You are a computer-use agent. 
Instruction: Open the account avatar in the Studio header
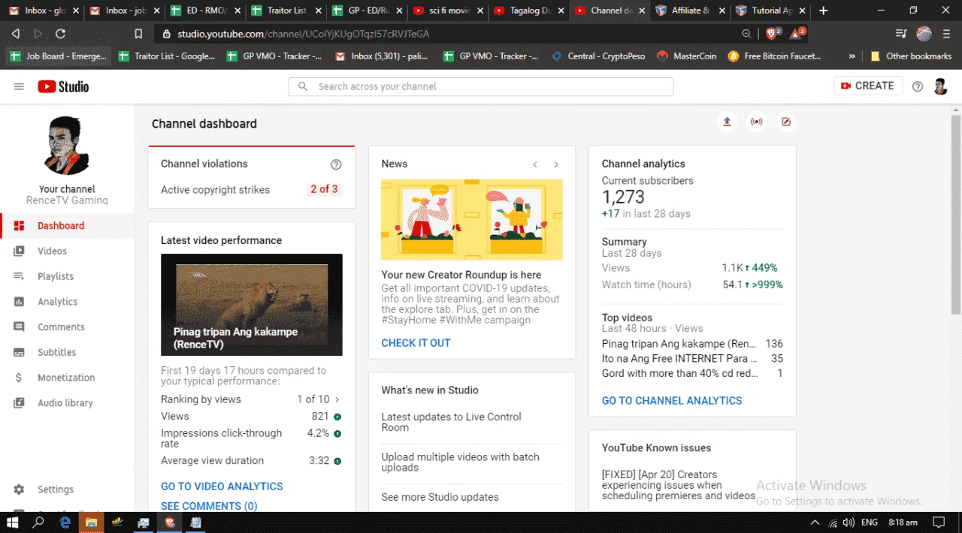pos(940,86)
